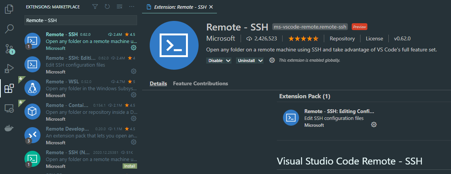
Task: Click the Microsoft publisher link in header
Action: click(x=221, y=38)
